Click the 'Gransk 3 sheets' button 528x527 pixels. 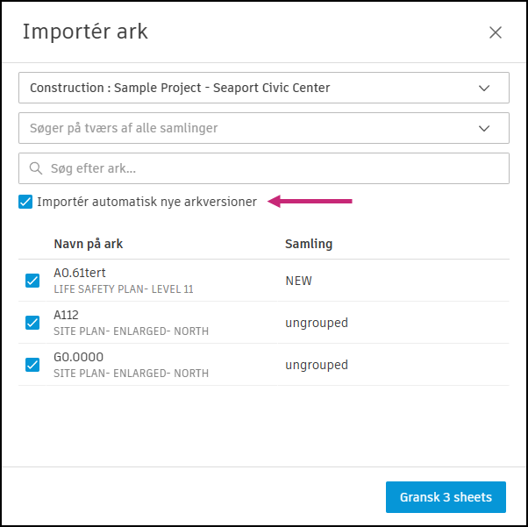point(446,497)
